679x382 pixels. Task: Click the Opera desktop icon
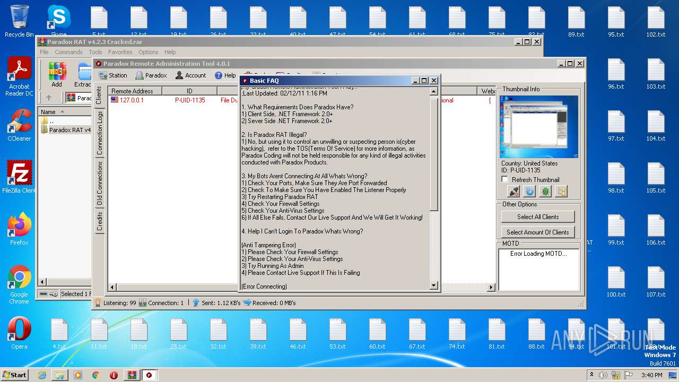[x=19, y=333]
